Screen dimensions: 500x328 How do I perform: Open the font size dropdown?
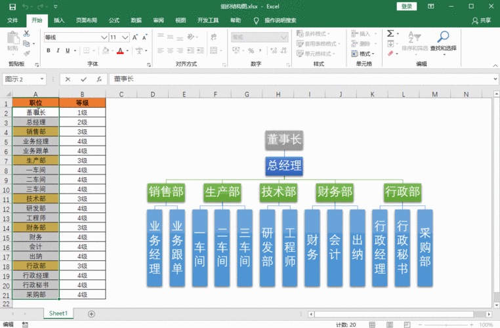[x=125, y=37]
